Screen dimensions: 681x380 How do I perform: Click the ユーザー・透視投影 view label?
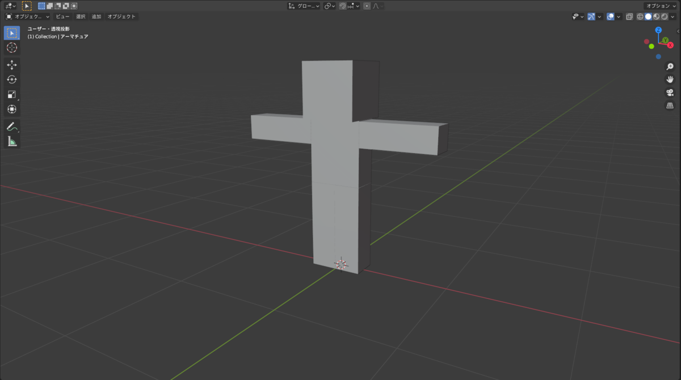[49, 28]
